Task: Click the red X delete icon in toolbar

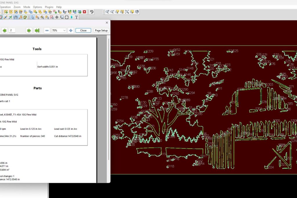Action: 84,12
